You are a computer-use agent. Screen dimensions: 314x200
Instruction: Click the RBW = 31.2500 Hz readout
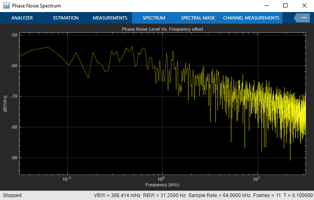[164, 195]
